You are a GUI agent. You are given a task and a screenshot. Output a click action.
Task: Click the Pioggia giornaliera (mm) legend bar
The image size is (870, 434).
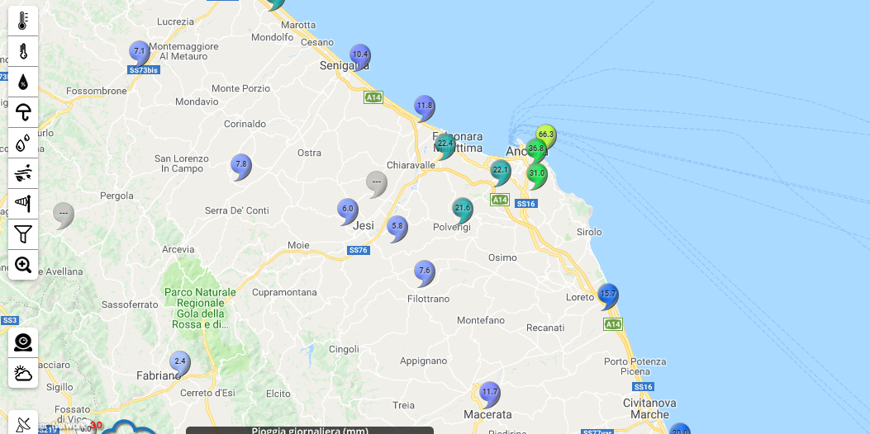[310, 430]
